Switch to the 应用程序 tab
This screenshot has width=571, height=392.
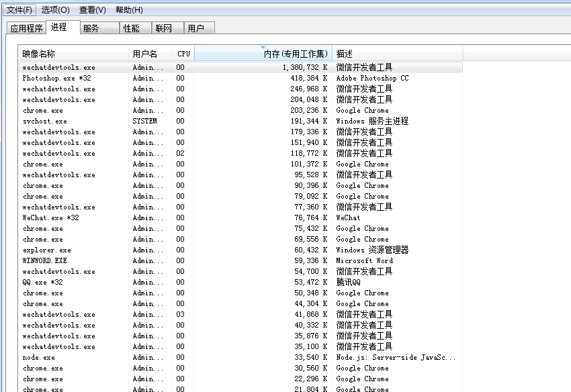[26, 28]
